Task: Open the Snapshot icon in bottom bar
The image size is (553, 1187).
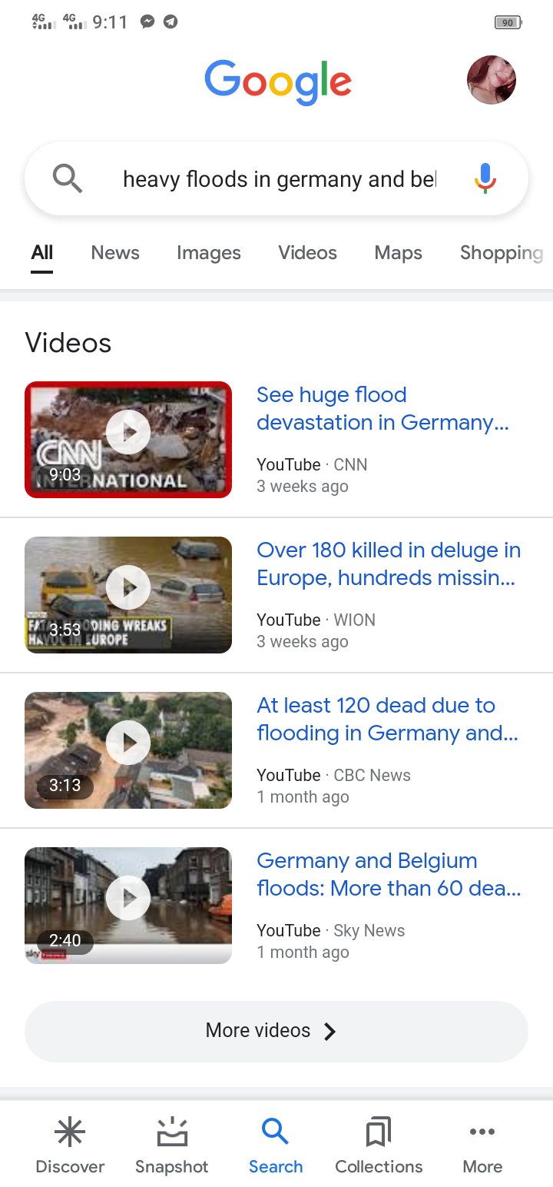Action: 172,1132
